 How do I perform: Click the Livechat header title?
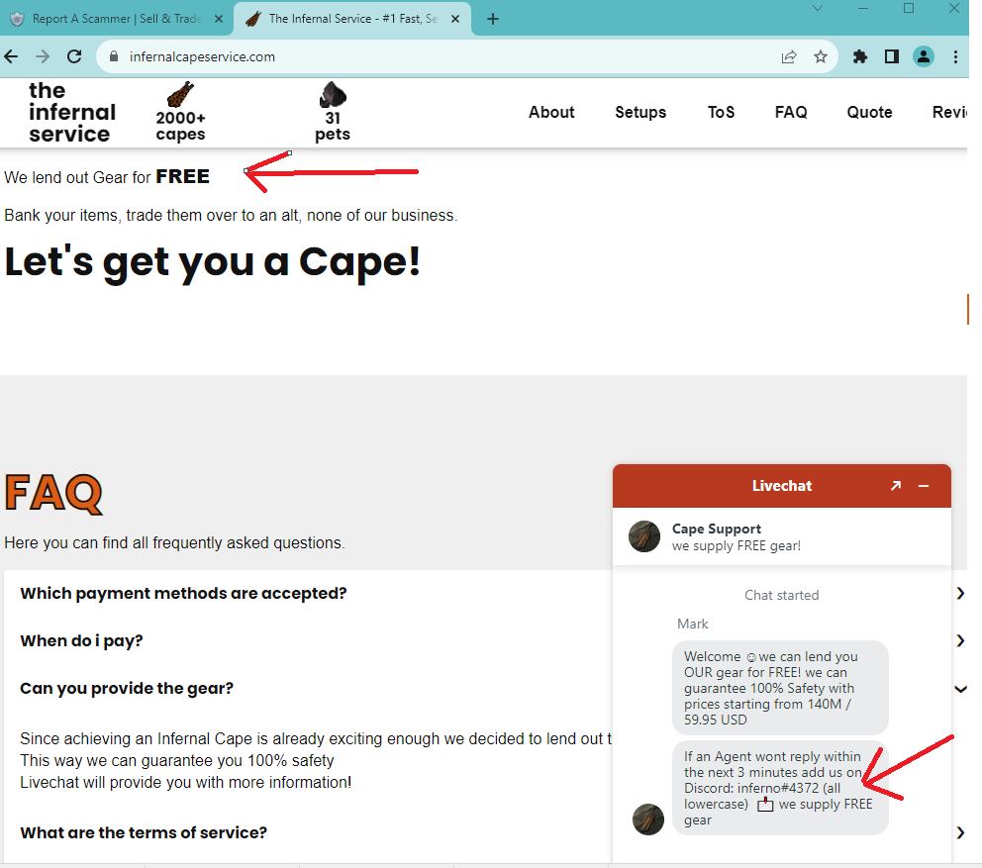click(x=782, y=486)
